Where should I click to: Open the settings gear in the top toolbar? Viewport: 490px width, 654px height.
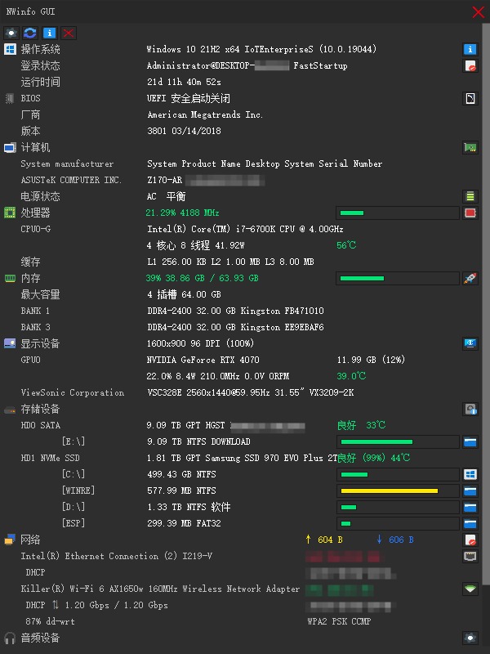tap(11, 33)
